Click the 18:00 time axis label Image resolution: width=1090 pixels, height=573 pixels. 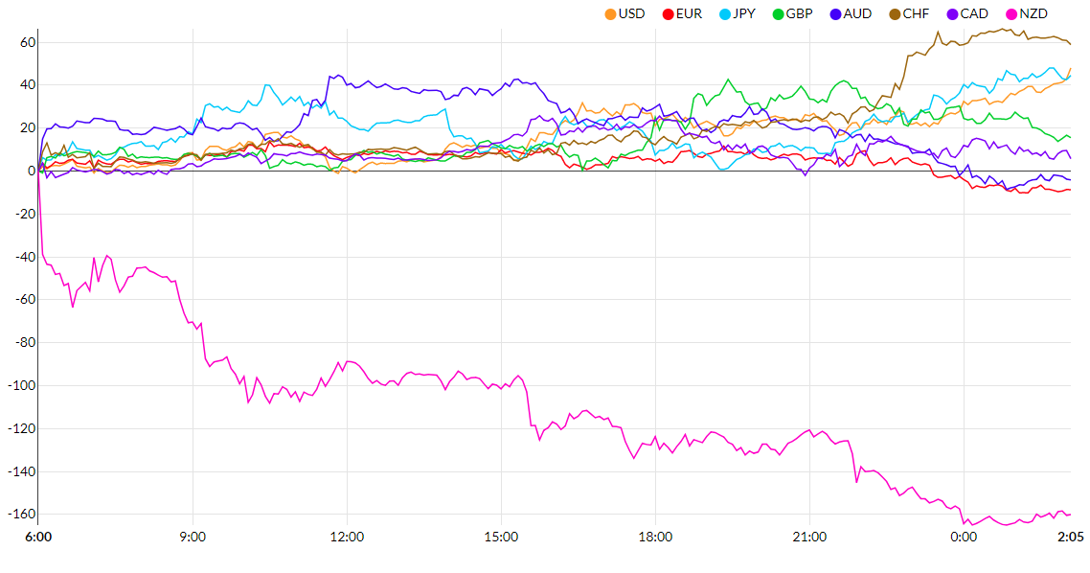click(655, 537)
